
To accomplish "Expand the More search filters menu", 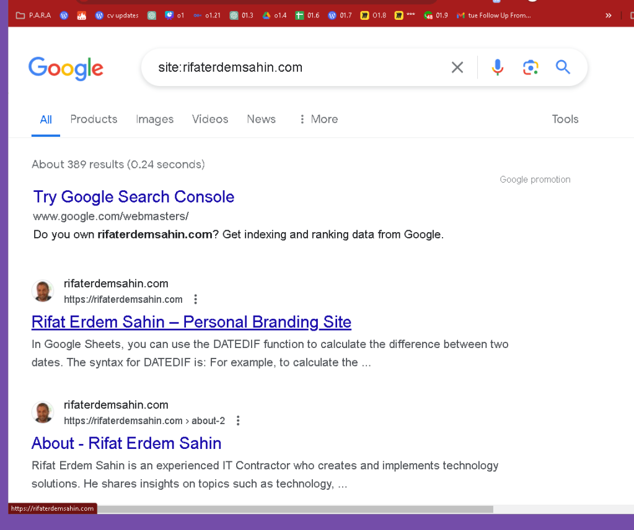I will (x=319, y=119).
